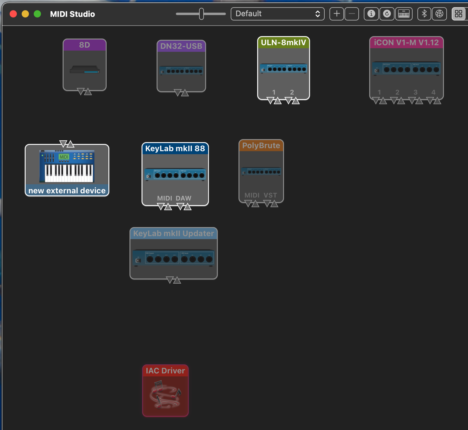Minimize the MIDI Studio window
Viewport: 468px width, 430px height.
click(x=25, y=14)
